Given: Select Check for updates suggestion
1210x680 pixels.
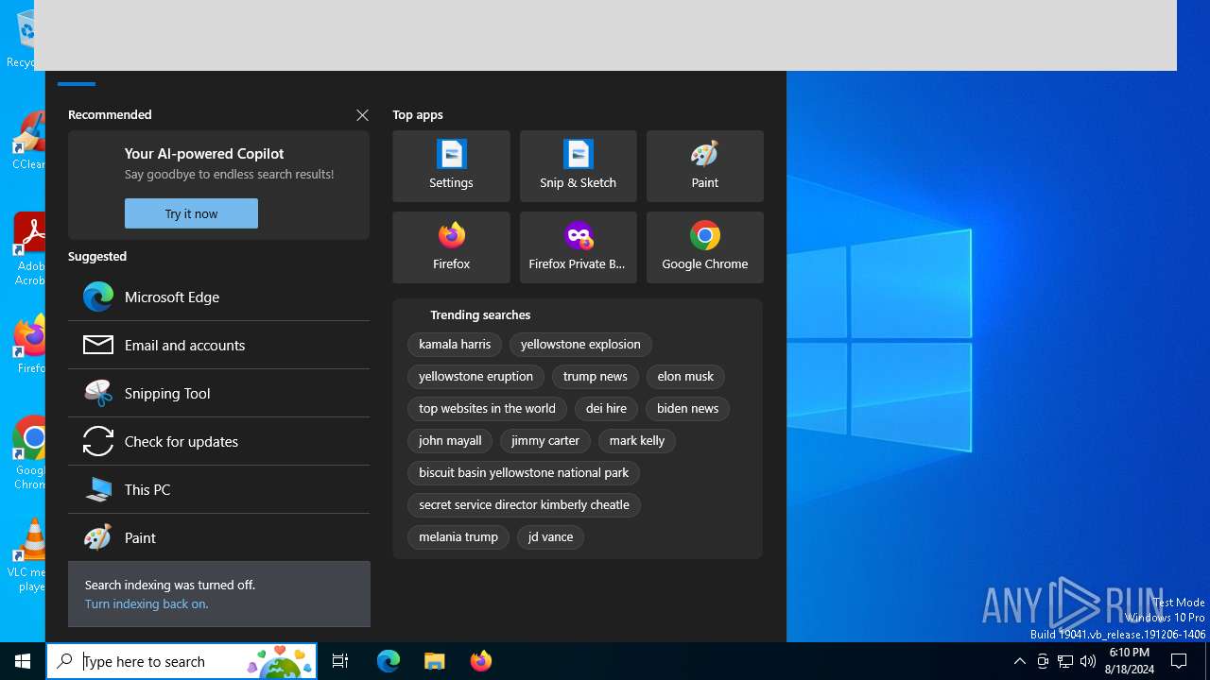Looking at the screenshot, I should tap(218, 441).
